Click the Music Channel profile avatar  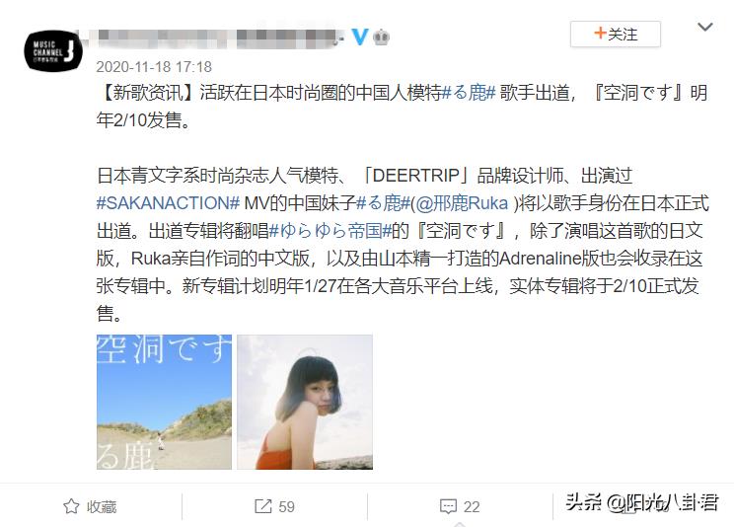tap(53, 50)
